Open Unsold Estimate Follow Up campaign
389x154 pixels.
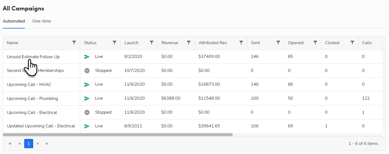(x=33, y=57)
